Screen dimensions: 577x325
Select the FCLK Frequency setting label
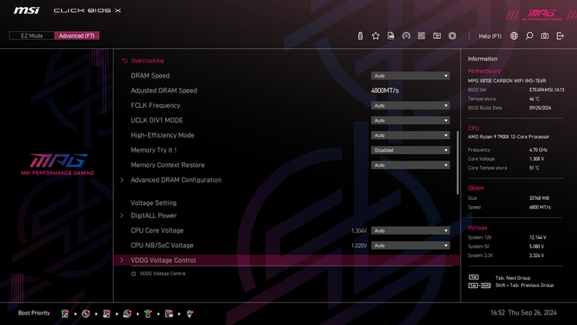(x=155, y=105)
